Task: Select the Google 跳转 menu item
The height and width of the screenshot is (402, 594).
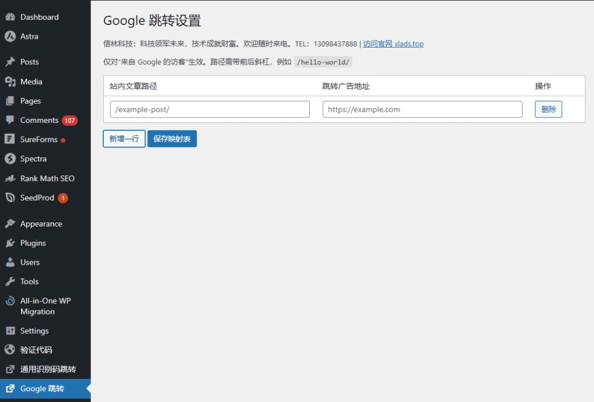Action: tap(45, 388)
